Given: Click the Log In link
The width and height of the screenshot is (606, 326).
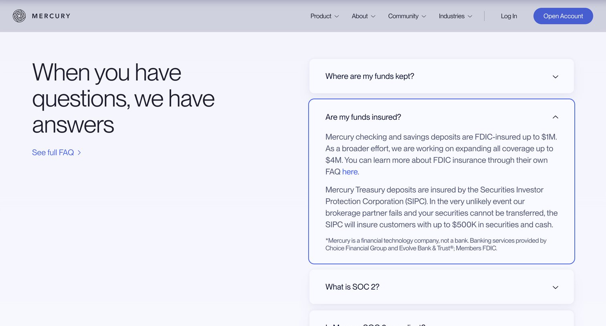Looking at the screenshot, I should coord(509,16).
